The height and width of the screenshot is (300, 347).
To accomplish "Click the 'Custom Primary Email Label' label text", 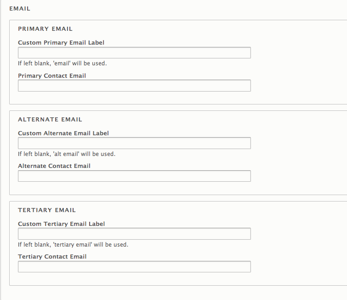I will pyautogui.click(x=61, y=42).
